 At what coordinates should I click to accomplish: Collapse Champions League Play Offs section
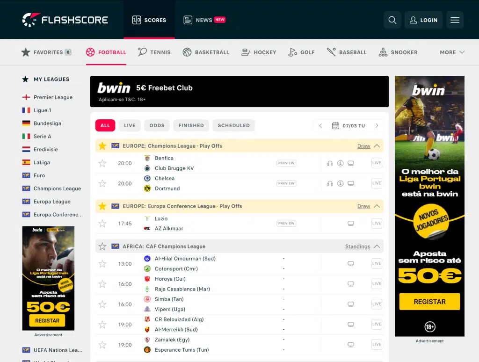377,146
